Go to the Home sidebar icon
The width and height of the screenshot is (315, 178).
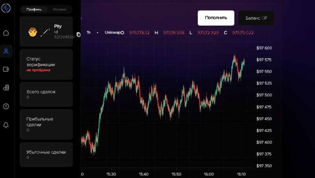pyautogui.click(x=6, y=33)
